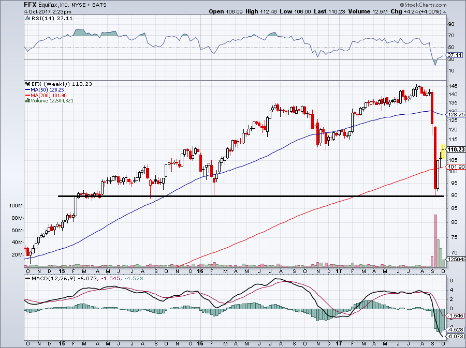Click the black horizontal support line at 90
Screen dimensions: 466x348
click(251, 196)
